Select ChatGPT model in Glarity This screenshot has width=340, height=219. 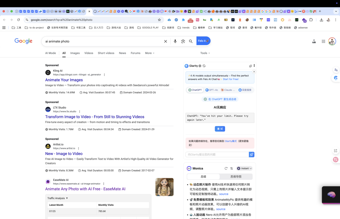(x=195, y=90)
